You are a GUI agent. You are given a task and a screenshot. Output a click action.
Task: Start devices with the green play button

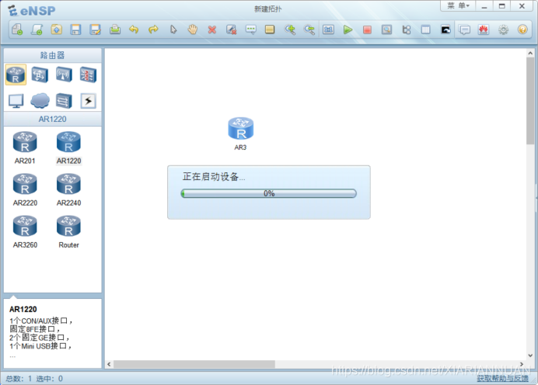click(x=348, y=29)
